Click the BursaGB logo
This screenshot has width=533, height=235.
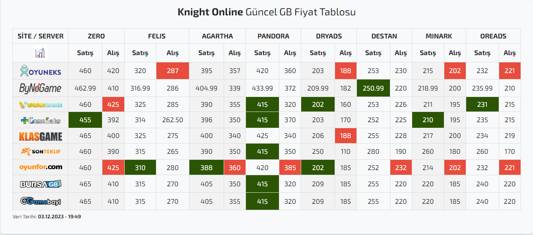41,184
